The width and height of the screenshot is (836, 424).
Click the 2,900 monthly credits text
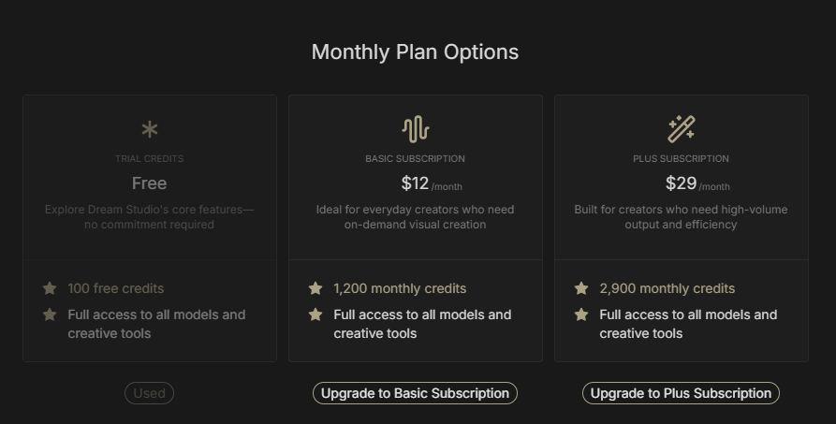tap(667, 288)
